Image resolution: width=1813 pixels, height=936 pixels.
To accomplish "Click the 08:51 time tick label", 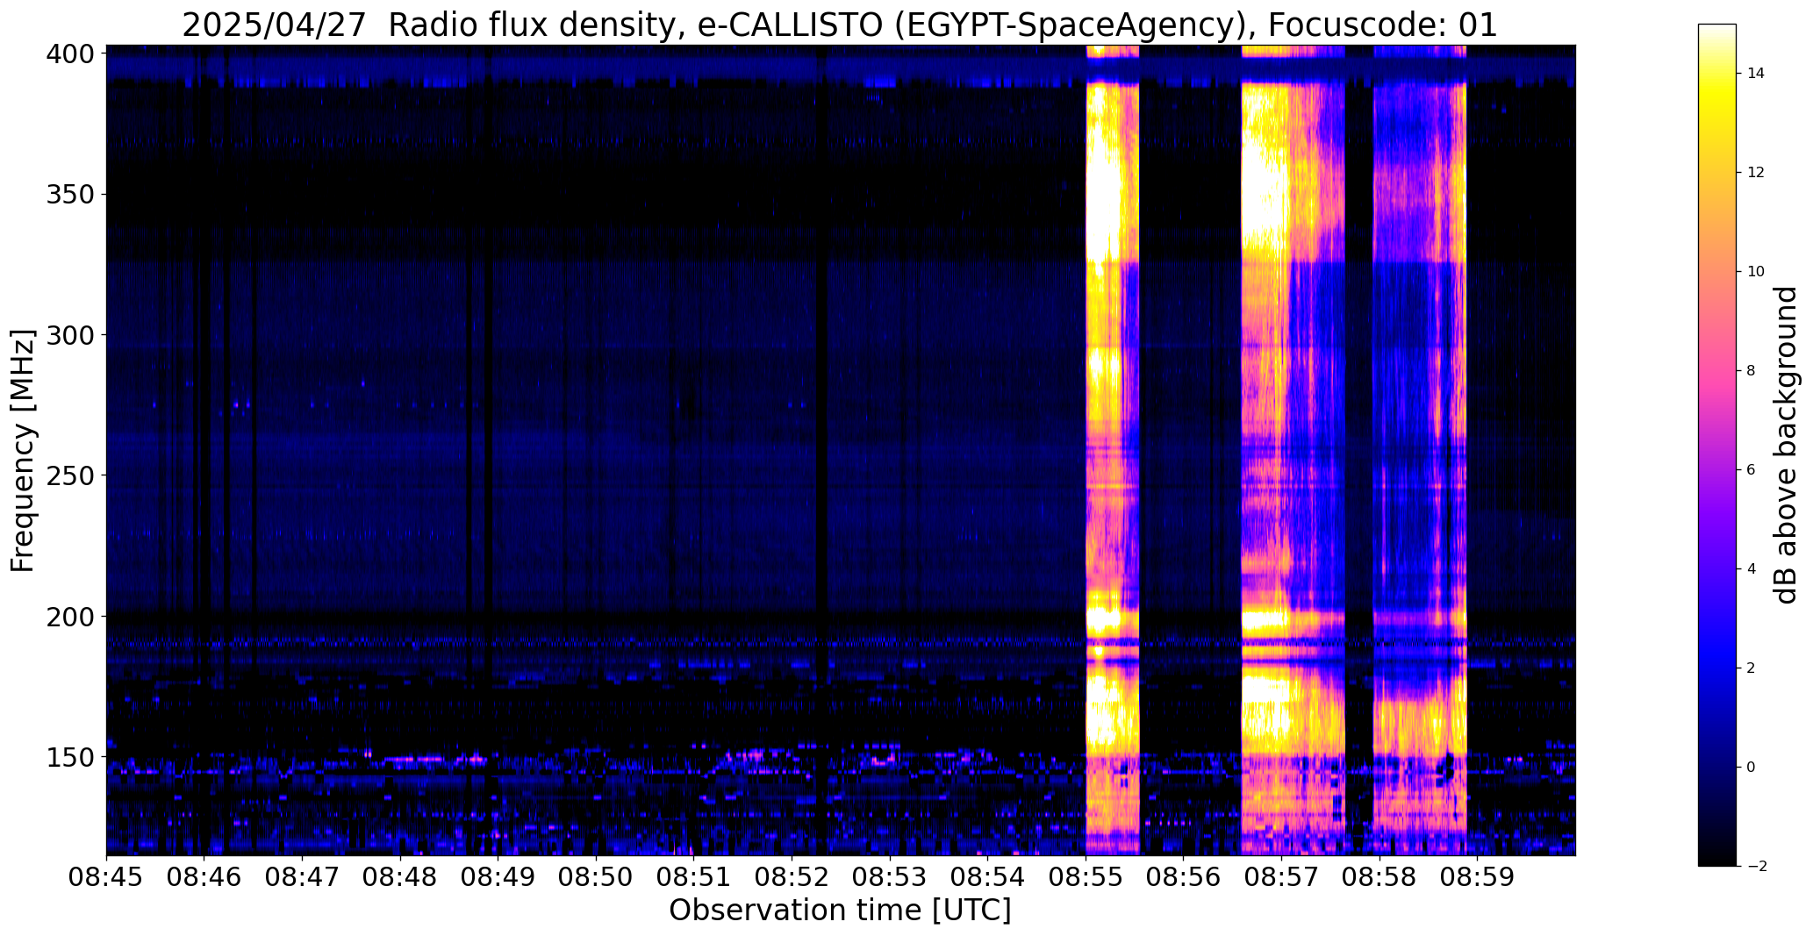I will pos(694,877).
